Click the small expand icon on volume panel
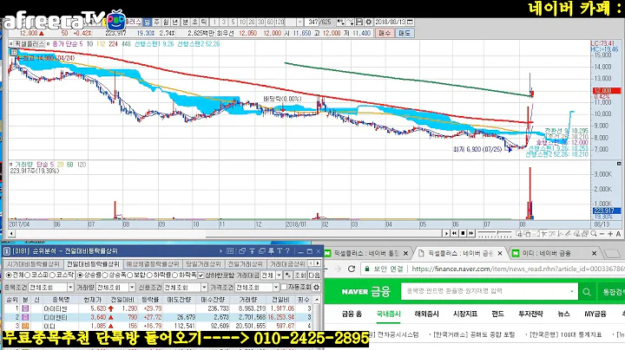 coord(619,164)
